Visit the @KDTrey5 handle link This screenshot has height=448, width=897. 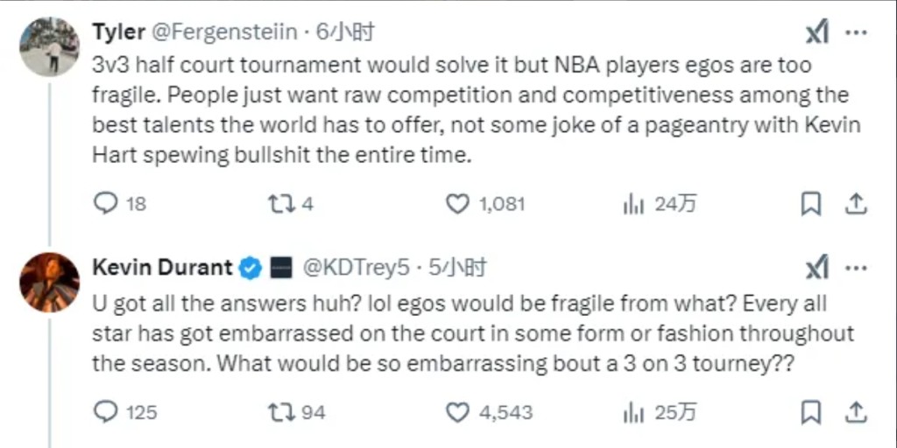pos(355,268)
